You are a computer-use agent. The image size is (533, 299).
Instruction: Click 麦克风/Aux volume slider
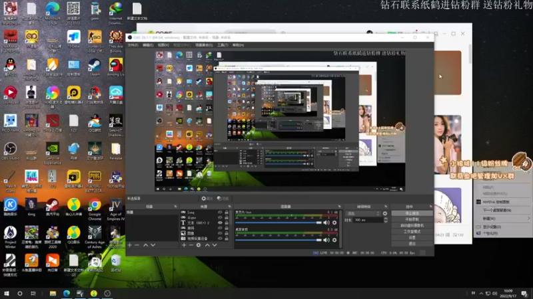pyautogui.click(x=278, y=223)
